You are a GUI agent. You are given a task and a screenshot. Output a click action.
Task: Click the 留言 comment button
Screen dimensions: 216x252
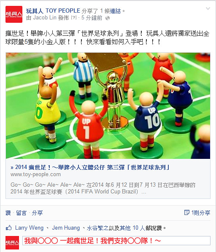pyautogui.click(x=21, y=213)
